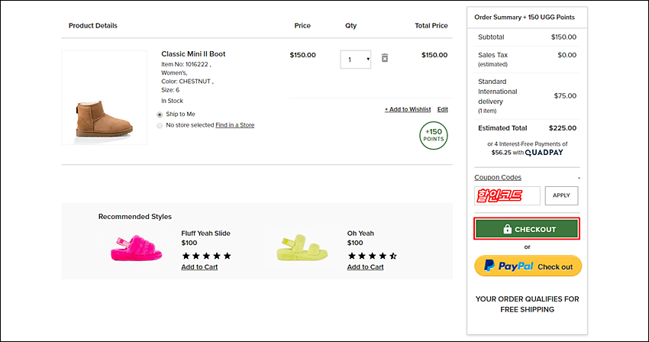Click the Fluff Yeah Slide star rating
The width and height of the screenshot is (649, 342).
tap(207, 256)
